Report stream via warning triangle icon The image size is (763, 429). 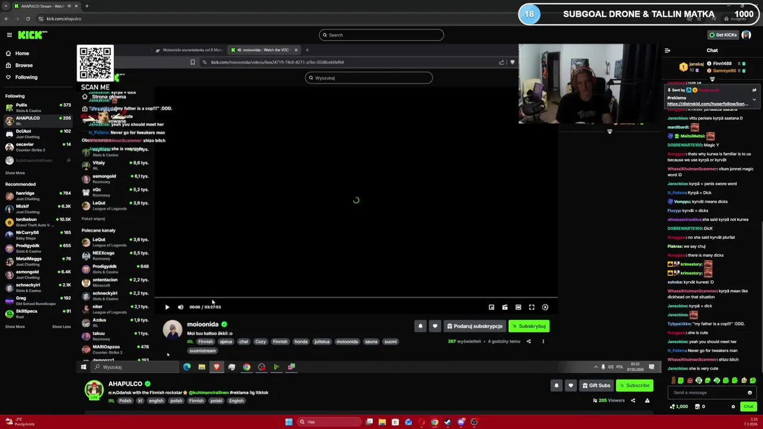point(647,400)
